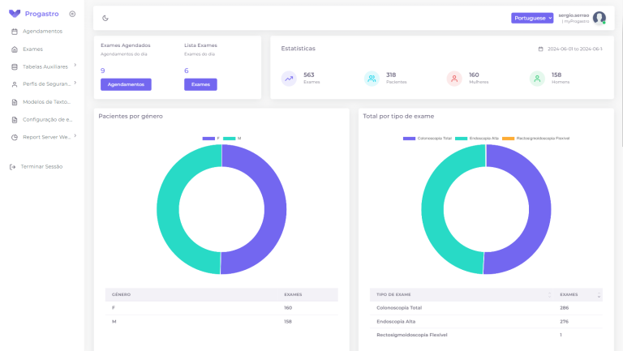
Task: Select the Rectosigmoidoscopia Flexível table row
Action: click(x=486, y=335)
